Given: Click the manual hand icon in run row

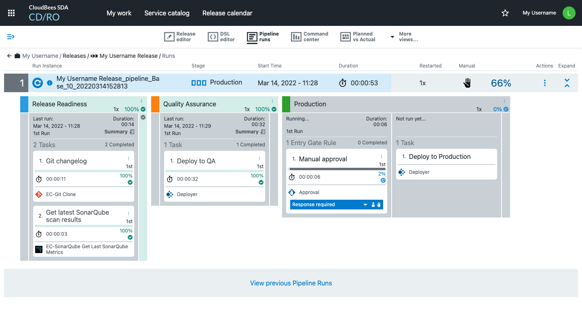Looking at the screenshot, I should [x=467, y=83].
